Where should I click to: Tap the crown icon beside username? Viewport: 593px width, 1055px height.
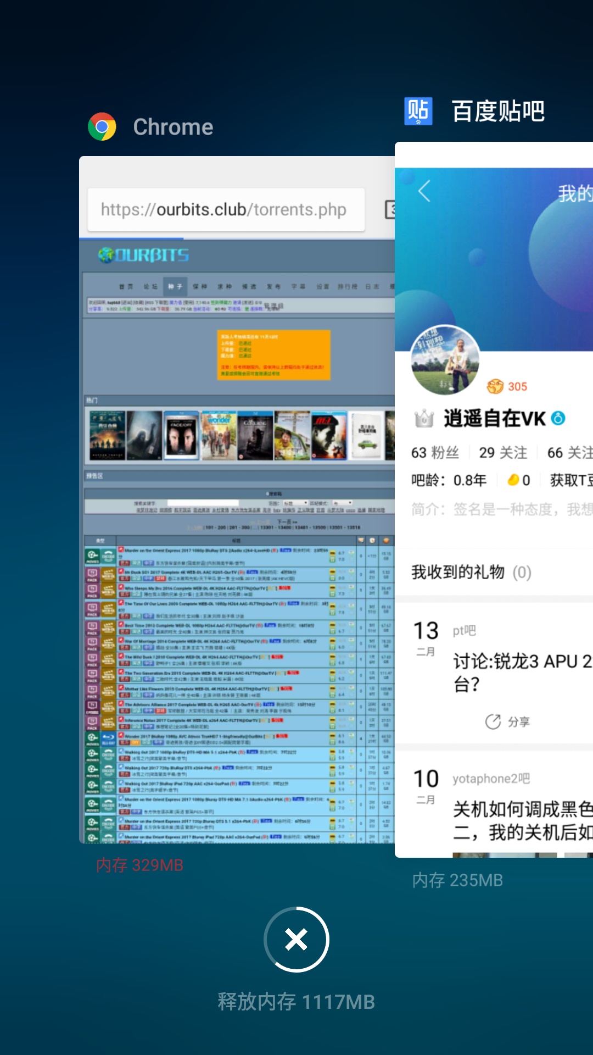tap(424, 419)
